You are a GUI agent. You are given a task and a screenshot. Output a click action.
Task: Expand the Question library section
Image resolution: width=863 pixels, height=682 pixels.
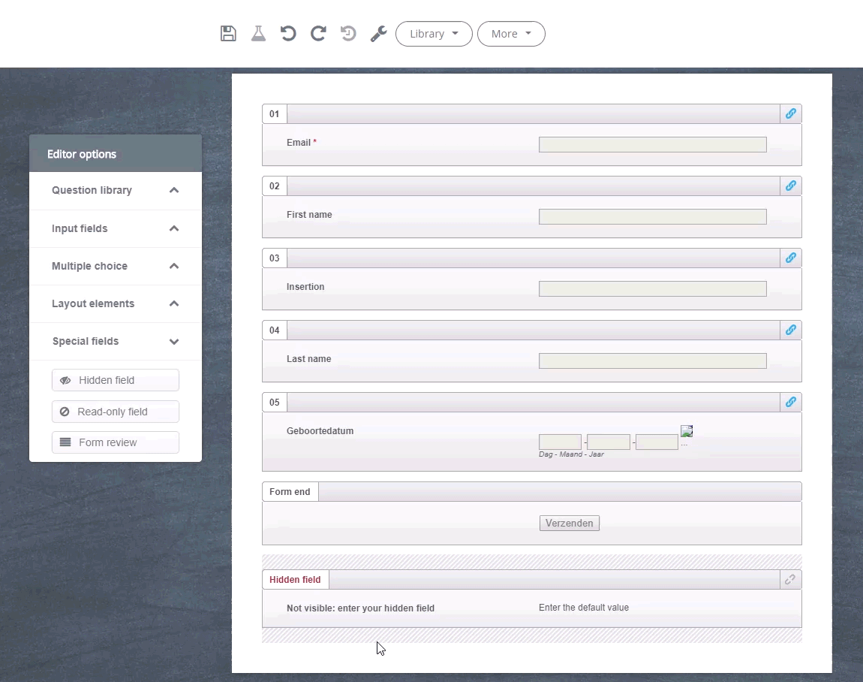[x=116, y=190]
